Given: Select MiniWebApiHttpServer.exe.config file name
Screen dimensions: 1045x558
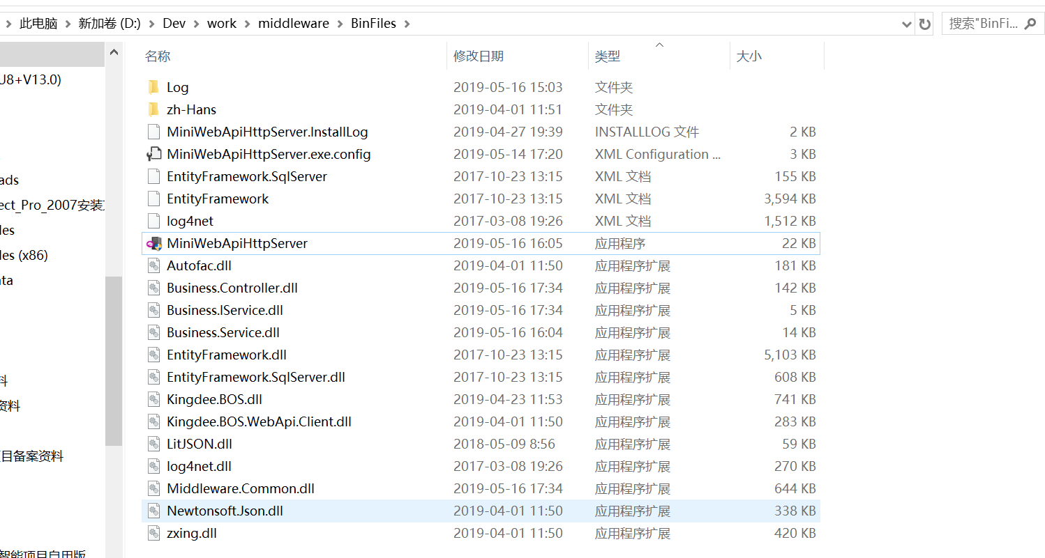Looking at the screenshot, I should coord(269,154).
